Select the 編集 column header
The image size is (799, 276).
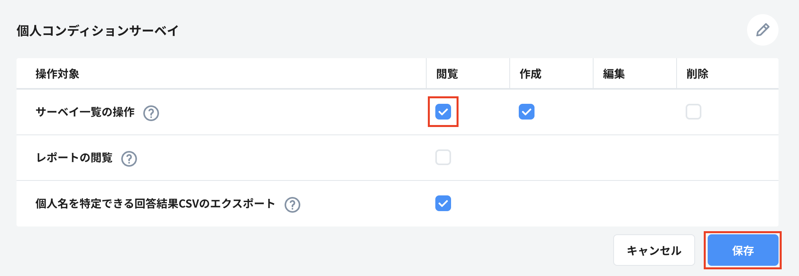pos(614,74)
